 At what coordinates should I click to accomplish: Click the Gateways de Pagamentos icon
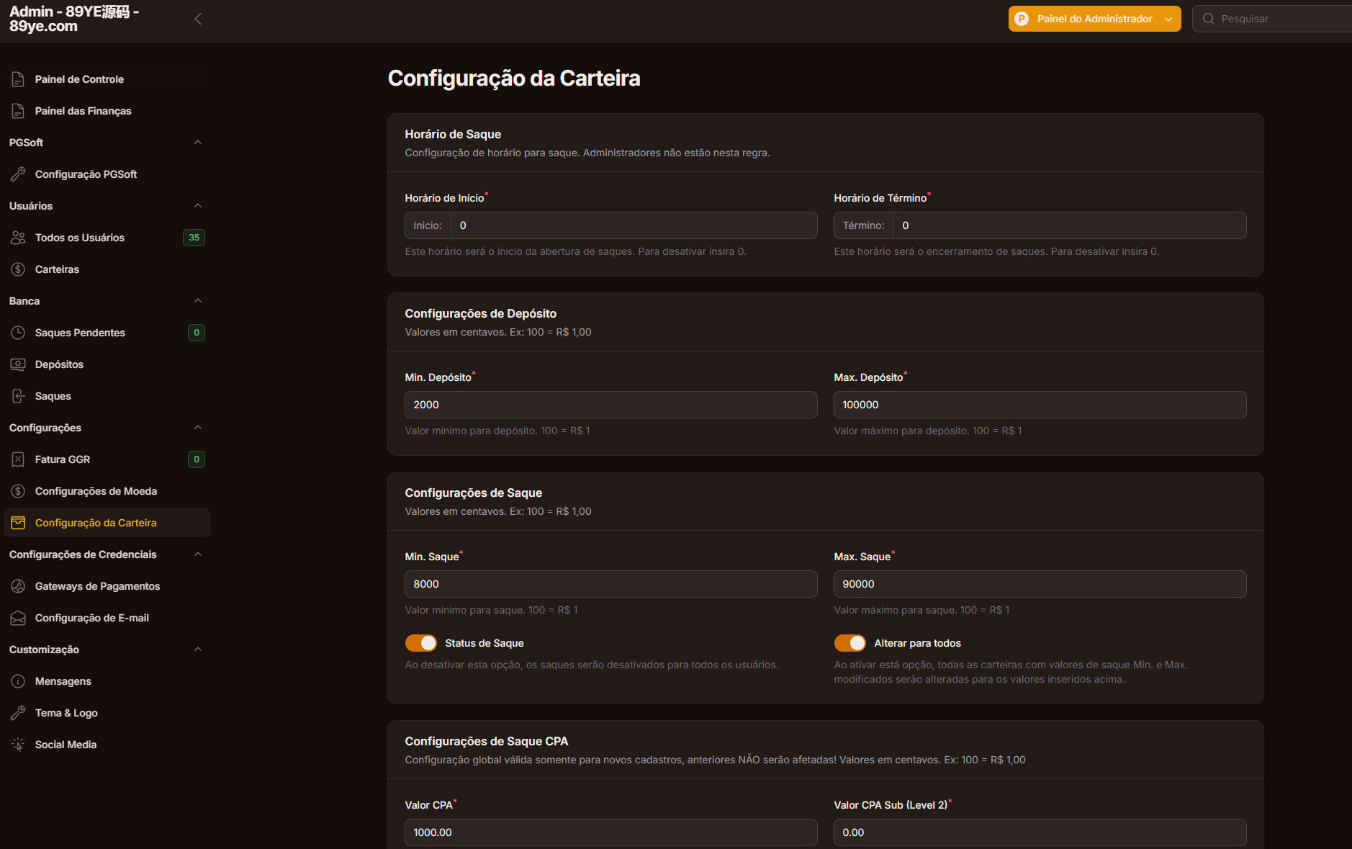click(18, 586)
